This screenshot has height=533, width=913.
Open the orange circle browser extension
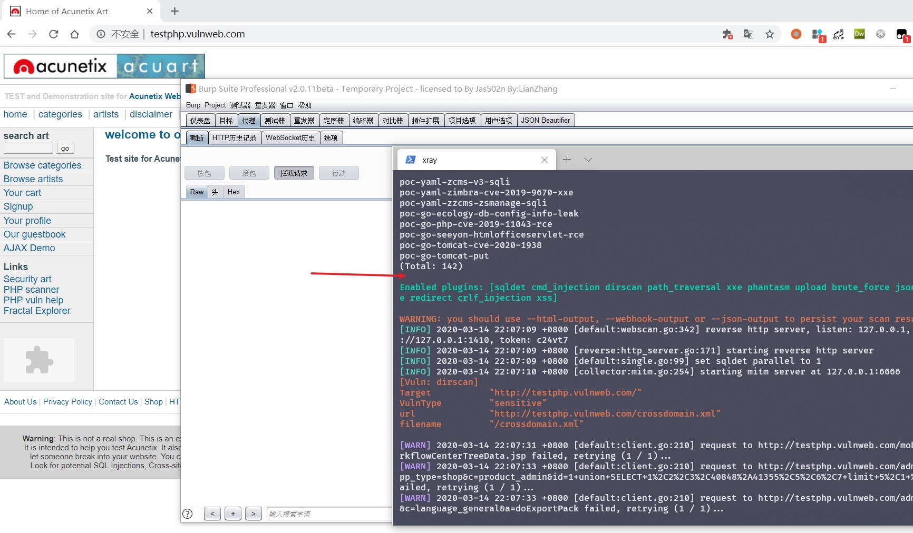coord(796,34)
